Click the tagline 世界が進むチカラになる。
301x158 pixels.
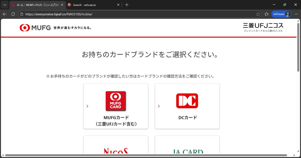tap(73, 28)
